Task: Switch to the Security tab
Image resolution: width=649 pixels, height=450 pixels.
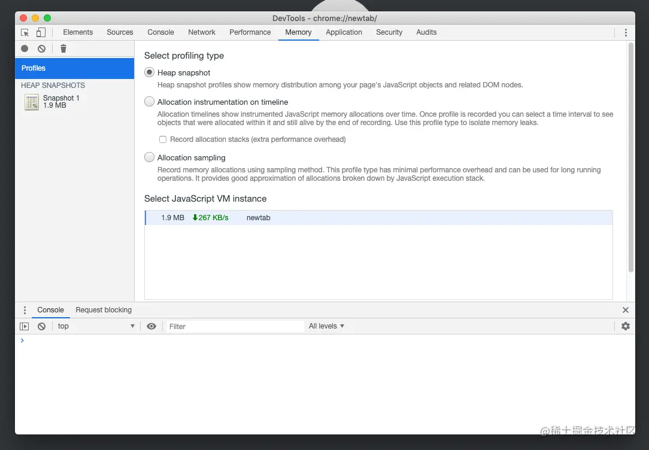Action: coord(389,32)
